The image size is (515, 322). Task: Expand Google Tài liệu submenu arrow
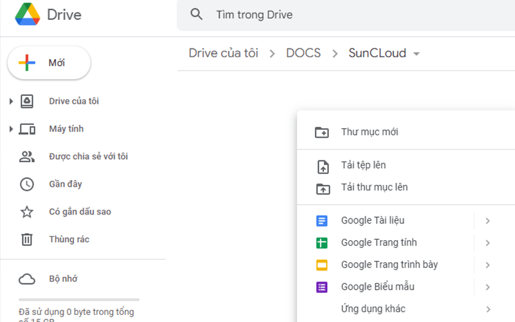tap(488, 221)
